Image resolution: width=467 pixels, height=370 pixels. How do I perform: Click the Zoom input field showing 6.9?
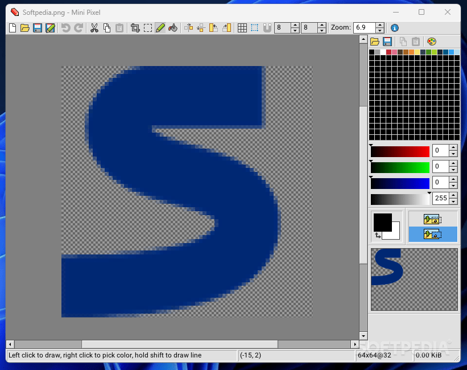coord(364,28)
